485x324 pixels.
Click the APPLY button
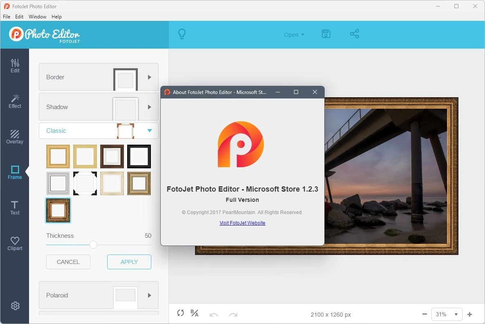[129, 262]
